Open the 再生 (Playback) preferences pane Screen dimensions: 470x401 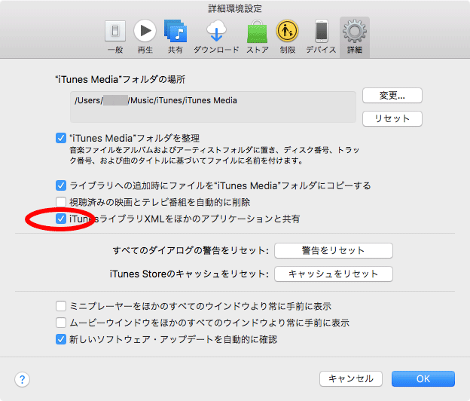point(145,37)
